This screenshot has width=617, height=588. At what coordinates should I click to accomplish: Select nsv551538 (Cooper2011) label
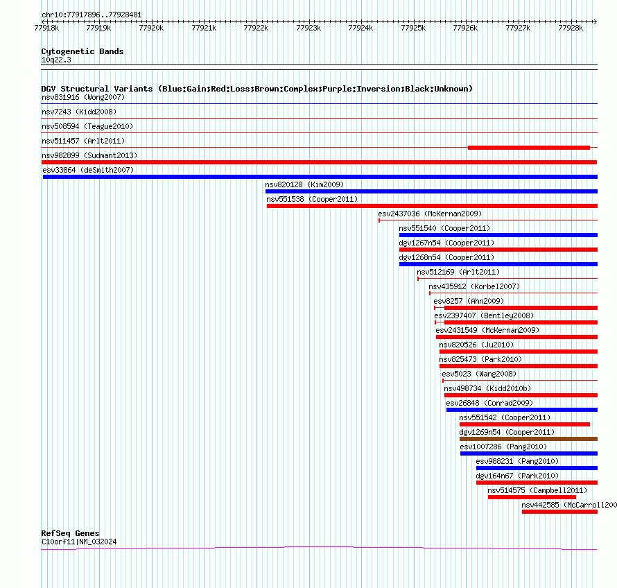[x=312, y=199]
